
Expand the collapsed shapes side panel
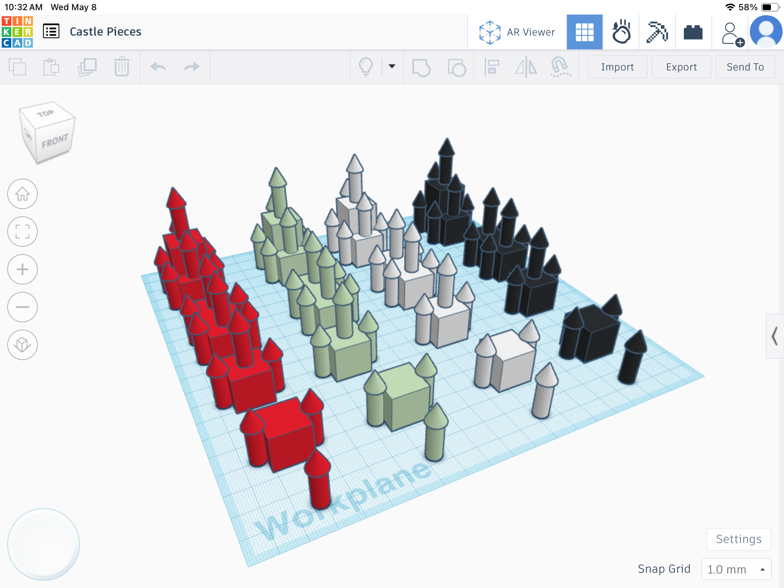pos(775,336)
